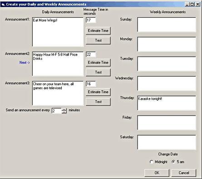Viewport: 202px width, 179px height.
Task: Click message time field showing 17
Action: (x=91, y=20)
